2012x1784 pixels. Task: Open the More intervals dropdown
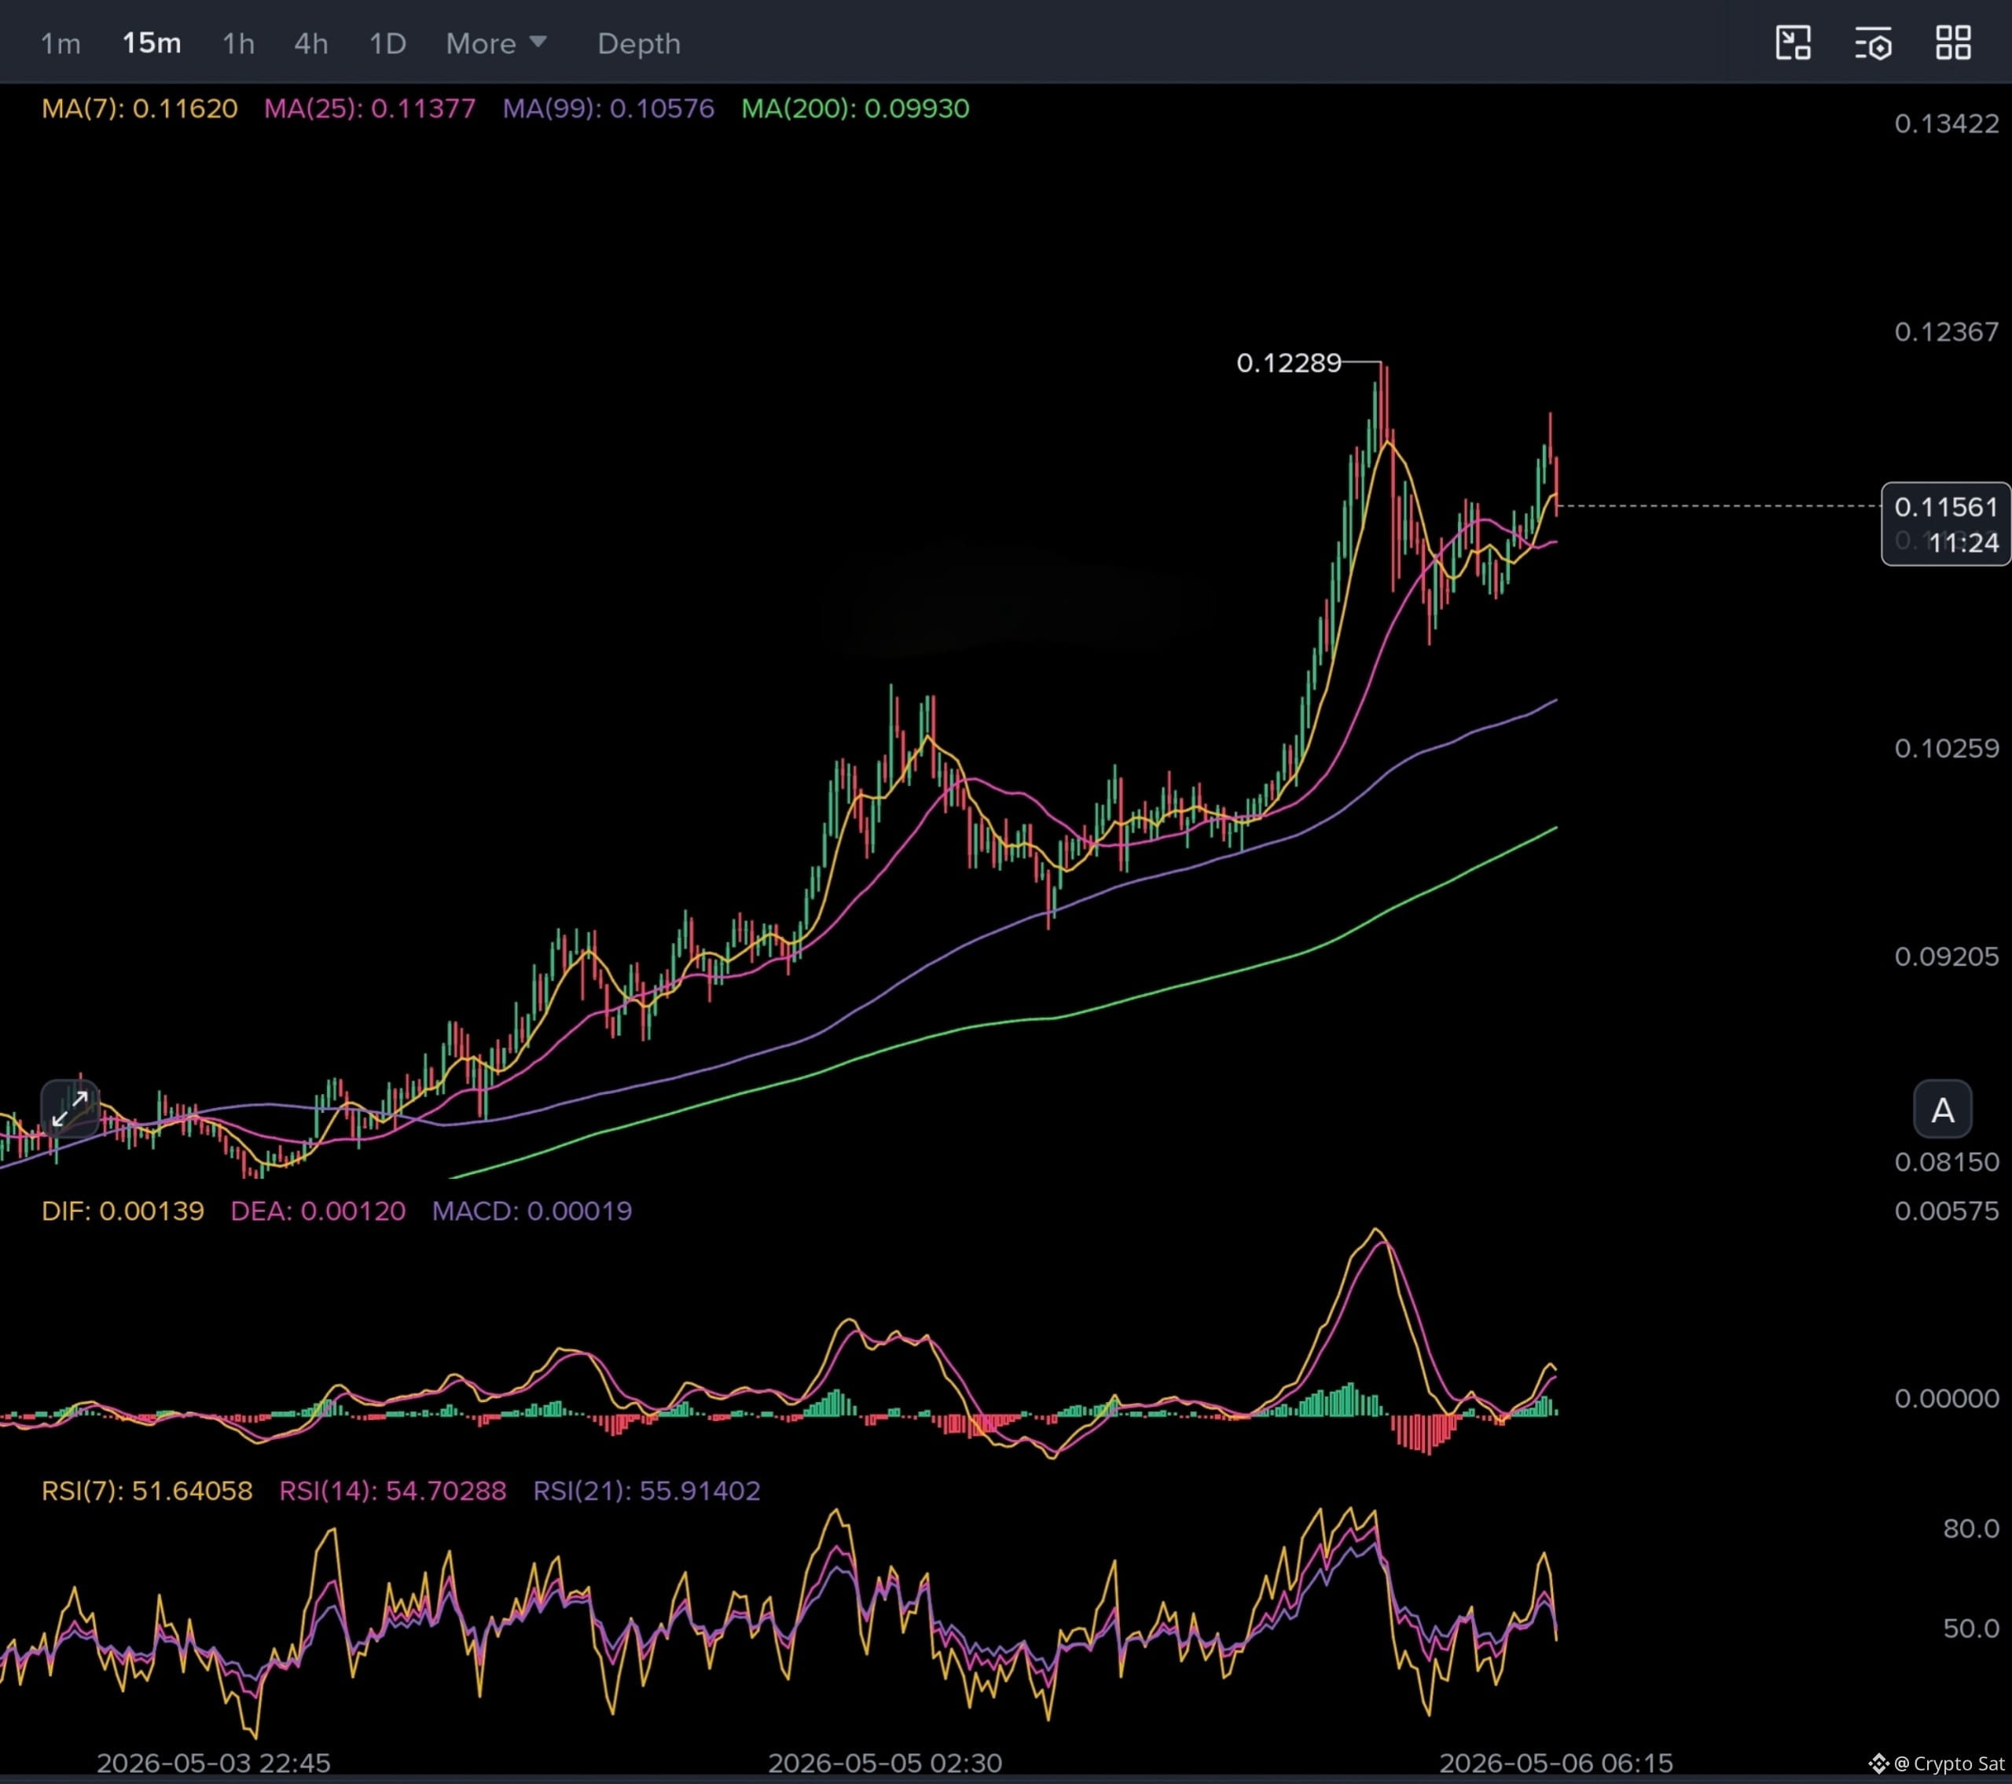coord(496,43)
